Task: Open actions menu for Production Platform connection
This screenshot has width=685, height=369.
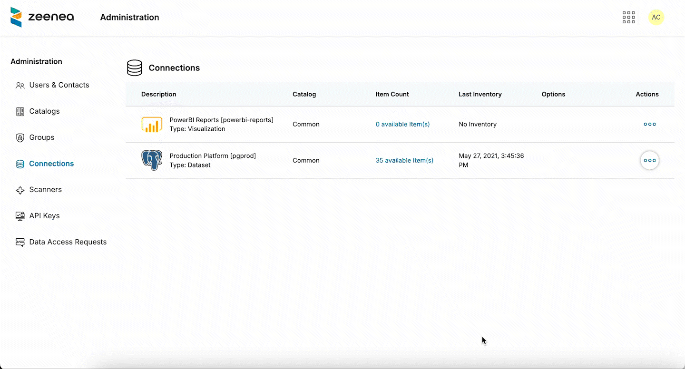Action: 649,160
